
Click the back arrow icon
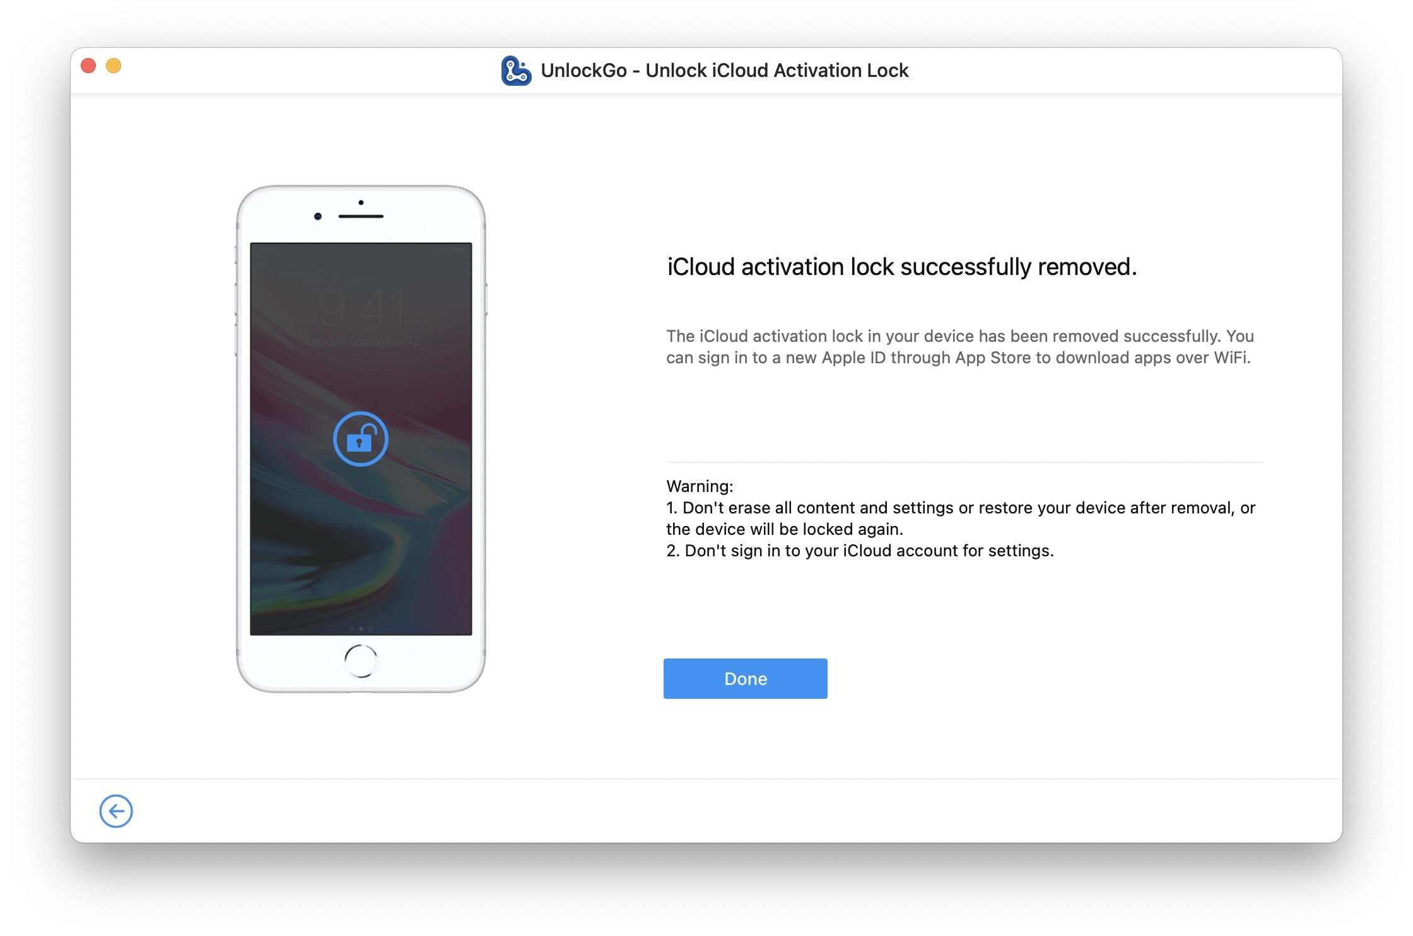pos(116,811)
